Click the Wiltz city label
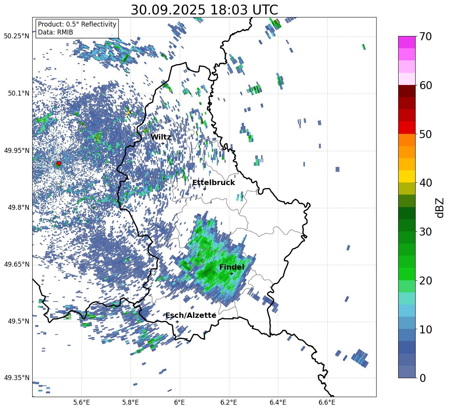Image resolution: width=449 pixels, height=410 pixels. tap(161, 137)
